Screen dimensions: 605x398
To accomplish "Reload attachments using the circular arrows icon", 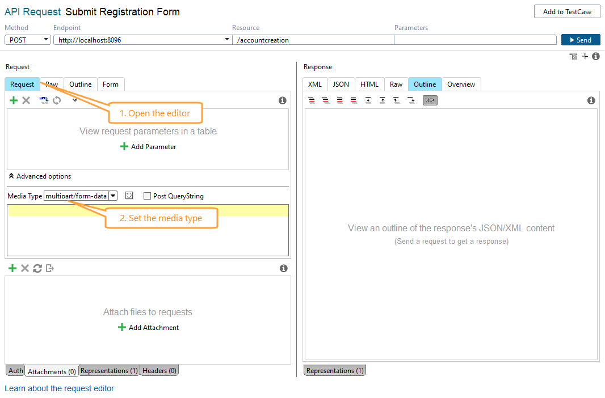I will (36, 268).
